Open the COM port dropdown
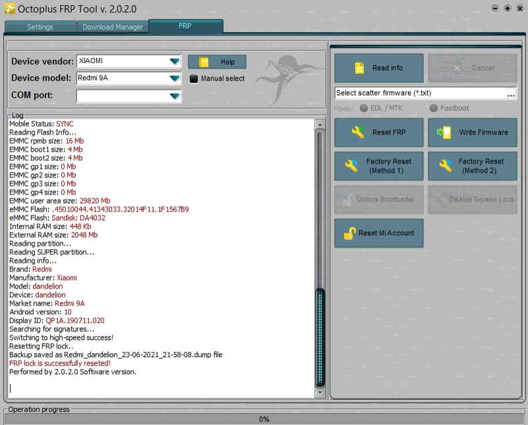This screenshot has width=528, height=425. tap(175, 96)
